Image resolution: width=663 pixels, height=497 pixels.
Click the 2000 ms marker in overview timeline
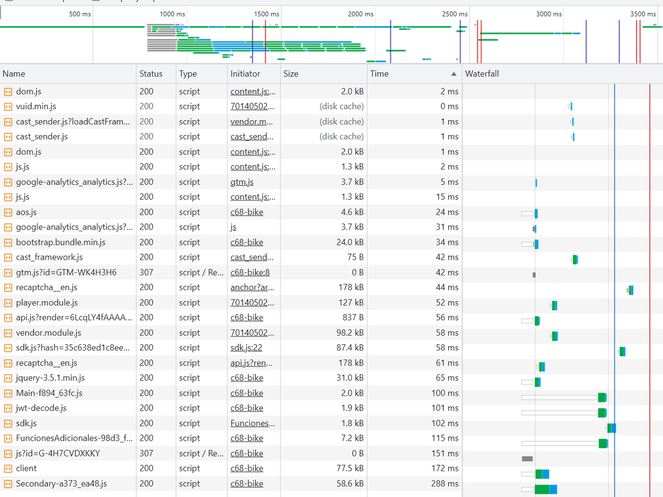coord(361,14)
